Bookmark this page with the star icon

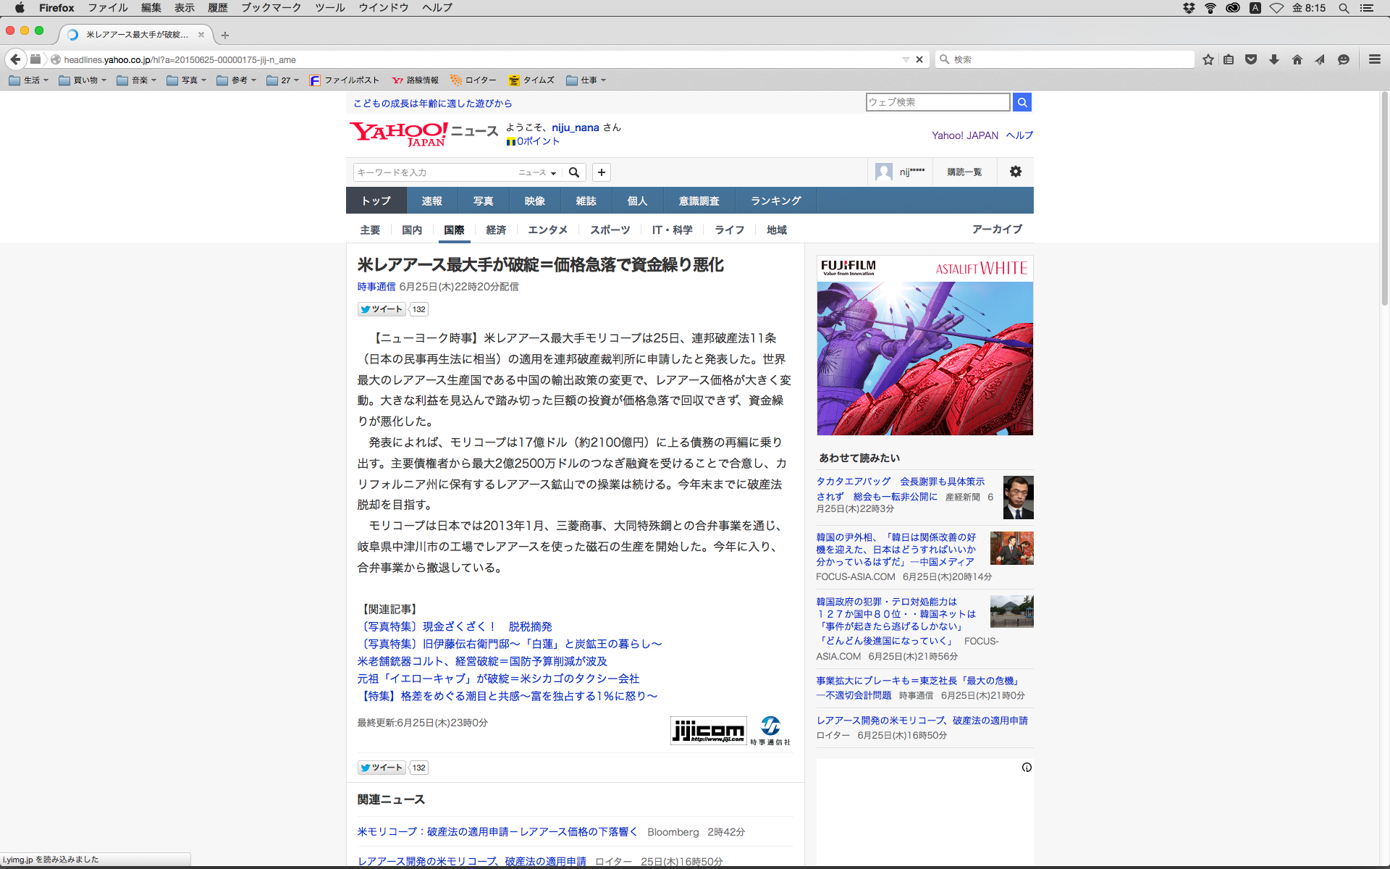tap(1208, 60)
